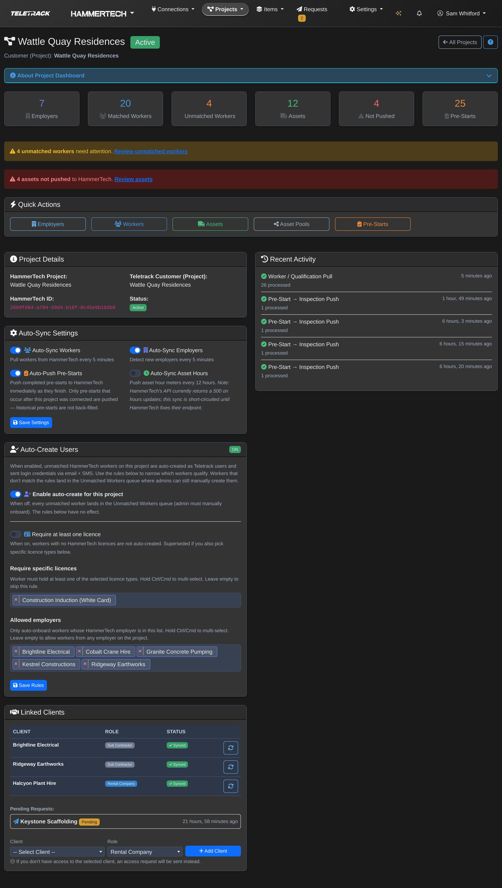This screenshot has width=502, height=888.
Task: Refresh sync for Halcyon Plant Hire client
Action: (x=231, y=786)
